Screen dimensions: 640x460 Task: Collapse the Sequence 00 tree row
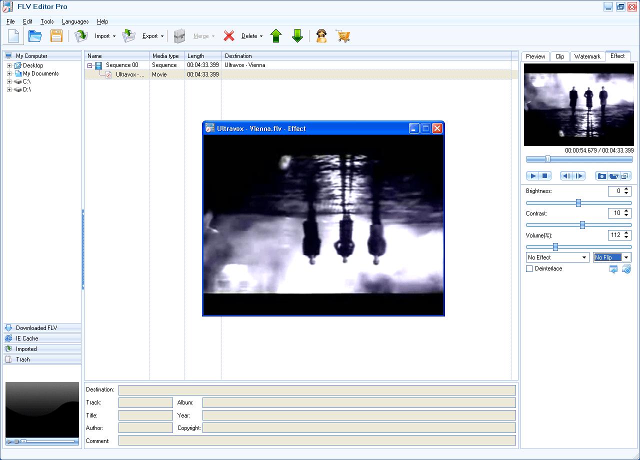coord(90,65)
